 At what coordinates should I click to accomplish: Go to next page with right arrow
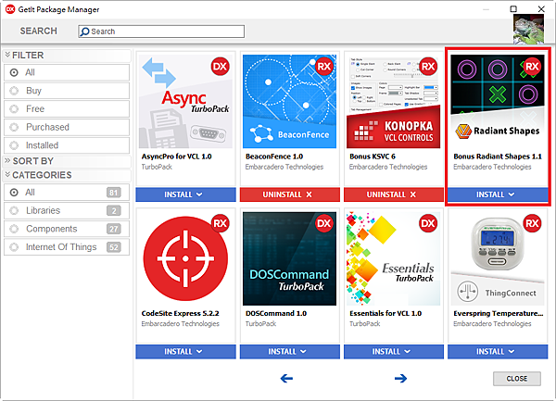pyautogui.click(x=400, y=379)
